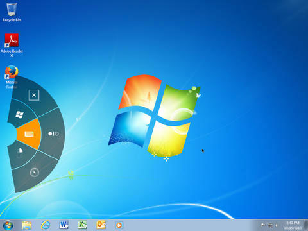Select the mouse icon in the radial menu
The height and width of the screenshot is (231, 308).
coord(20,153)
